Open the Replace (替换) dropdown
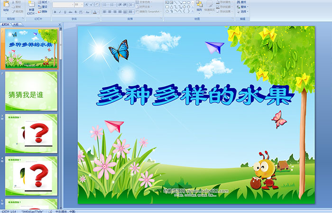 [243, 7]
